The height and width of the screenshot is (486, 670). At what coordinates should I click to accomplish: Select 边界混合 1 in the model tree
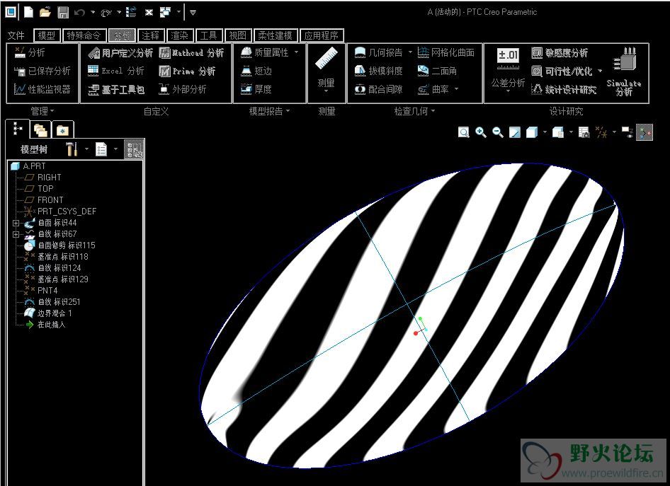(x=48, y=313)
